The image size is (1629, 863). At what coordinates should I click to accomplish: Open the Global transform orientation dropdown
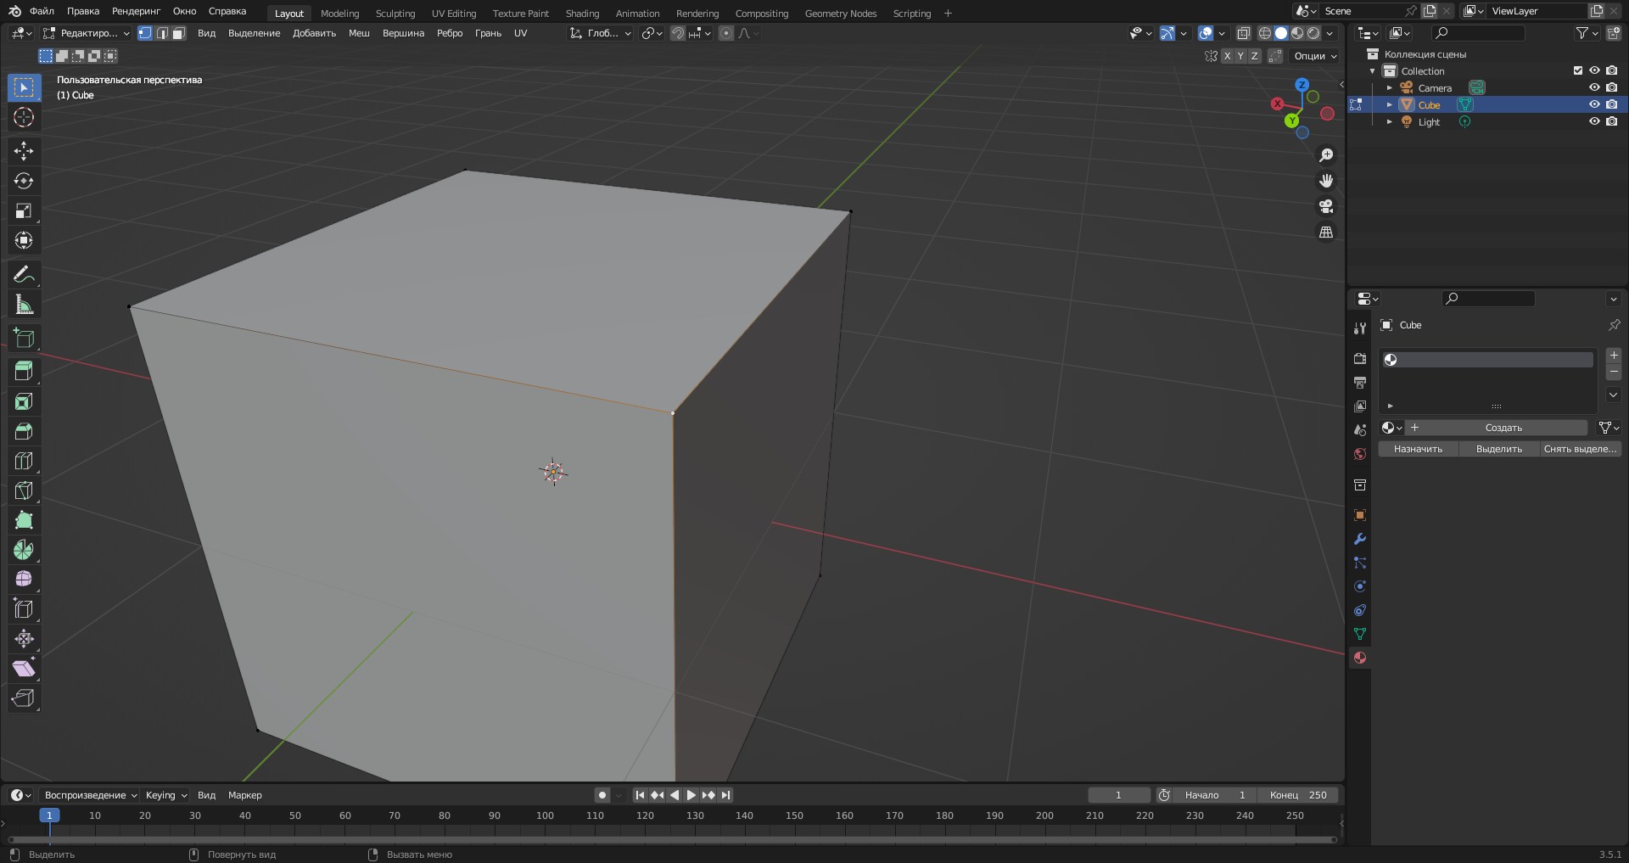[601, 33]
